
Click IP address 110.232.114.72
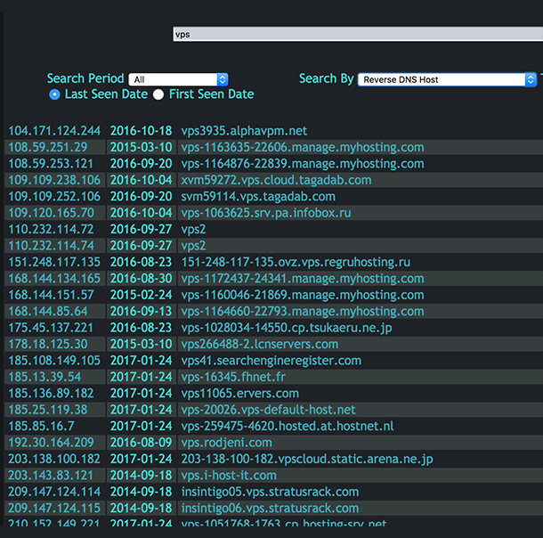tap(52, 229)
